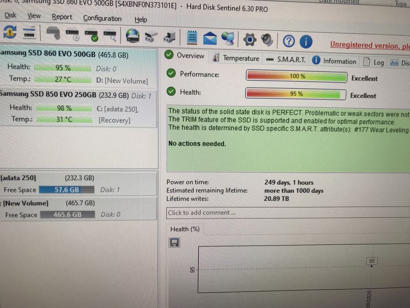Select Samsung SSD 850 EVO 250GB disk
Viewport: 410px width, 308px height.
pyautogui.click(x=78, y=108)
